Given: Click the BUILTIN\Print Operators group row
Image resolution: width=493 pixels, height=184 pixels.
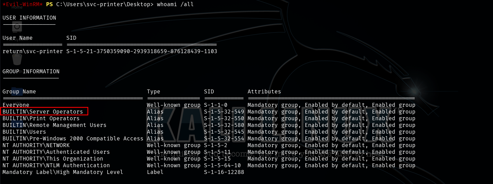Looking at the screenshot, I should (x=41, y=118).
